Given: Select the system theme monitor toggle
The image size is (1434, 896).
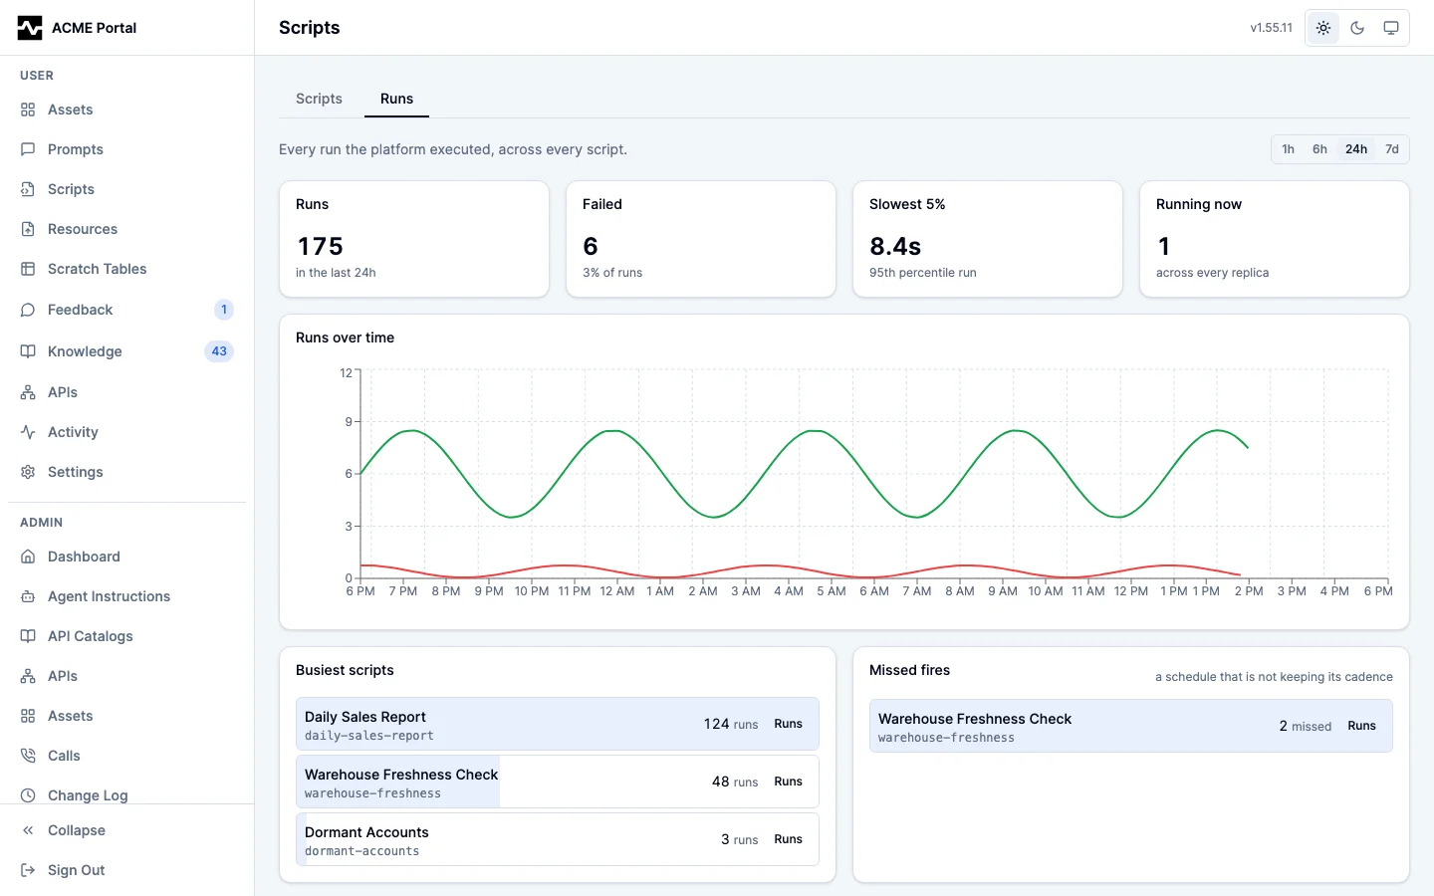Looking at the screenshot, I should 1391,28.
